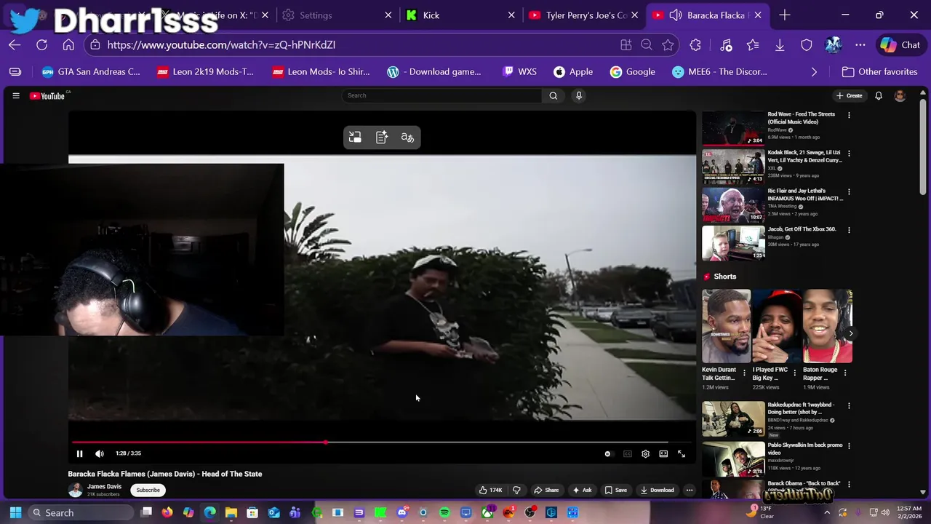Open more actions next to Download

tap(690, 490)
